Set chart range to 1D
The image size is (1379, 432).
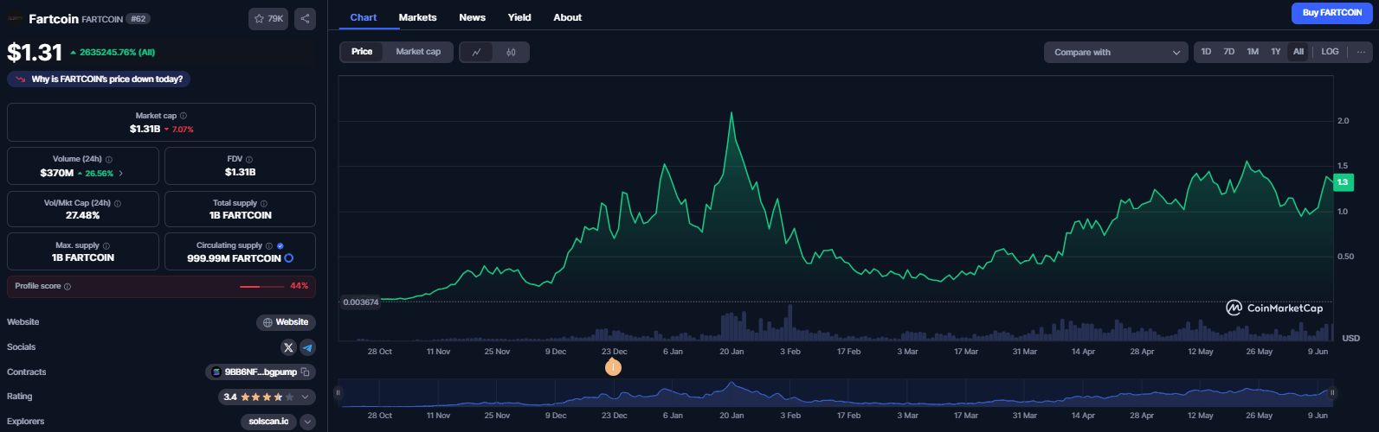pos(1206,52)
